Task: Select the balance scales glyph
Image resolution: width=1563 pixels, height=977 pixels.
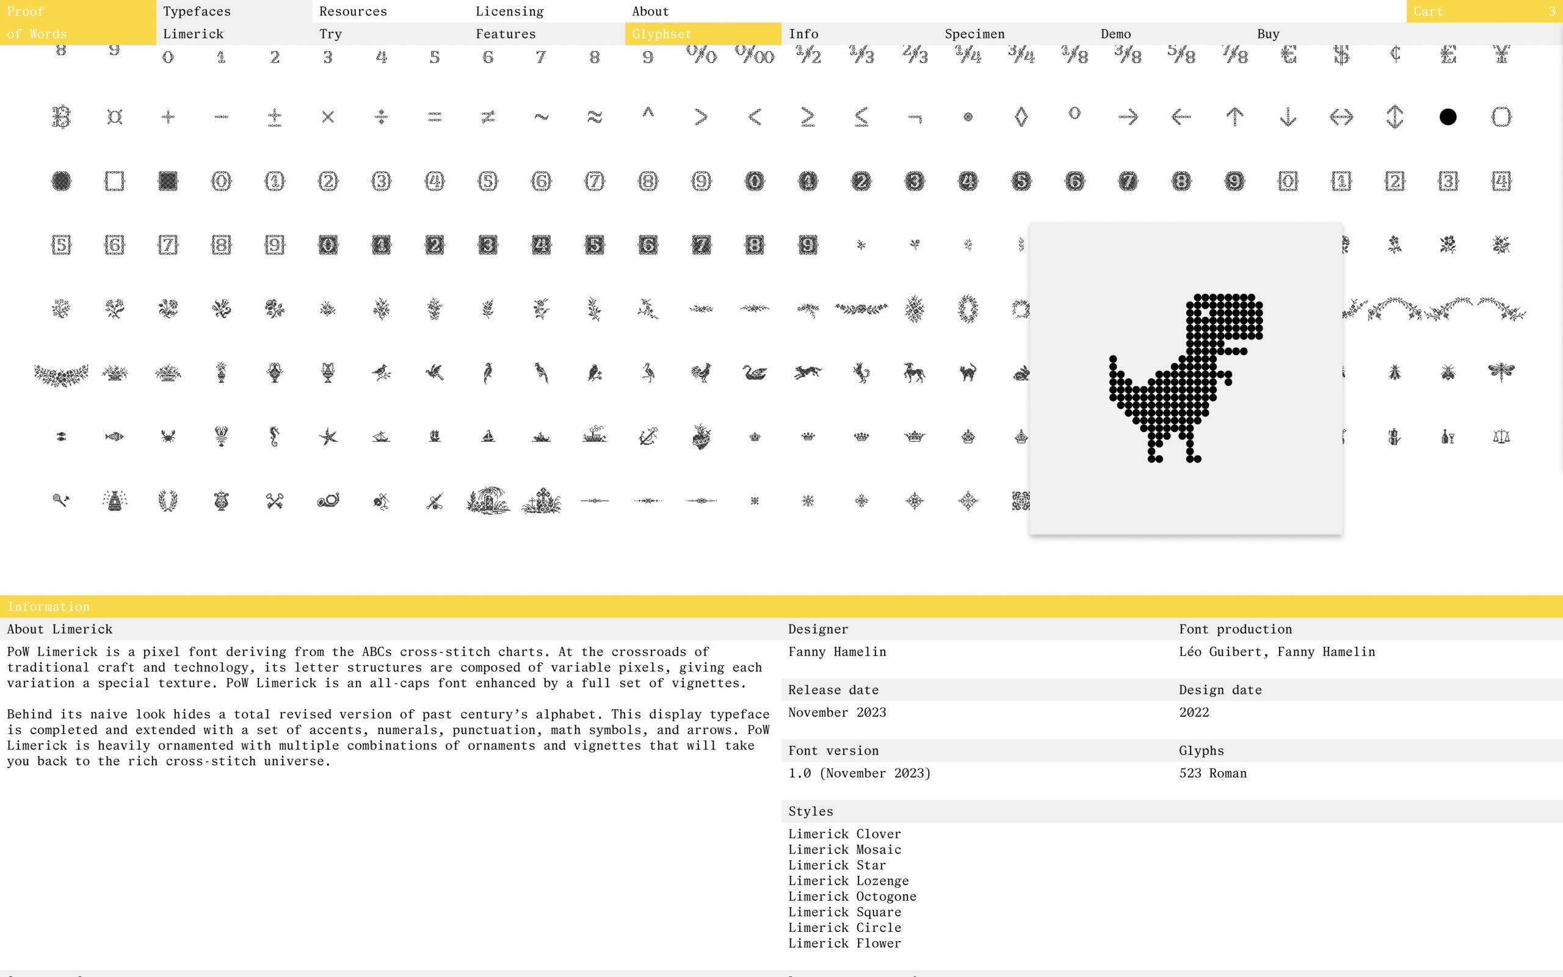Action: [1501, 437]
